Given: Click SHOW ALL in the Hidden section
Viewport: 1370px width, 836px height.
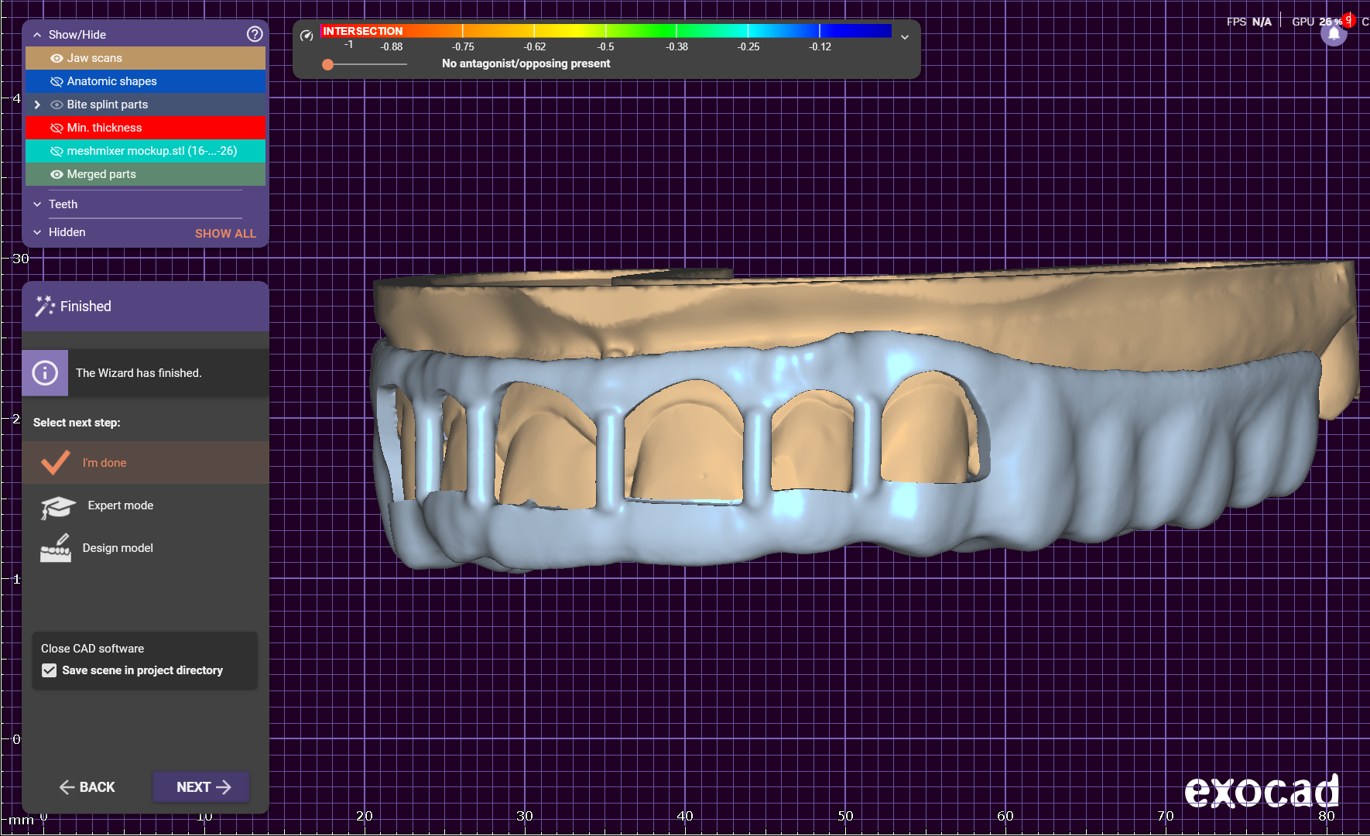Looking at the screenshot, I should click(225, 233).
